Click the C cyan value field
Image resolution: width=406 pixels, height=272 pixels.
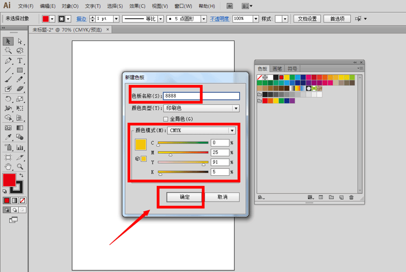(x=220, y=143)
